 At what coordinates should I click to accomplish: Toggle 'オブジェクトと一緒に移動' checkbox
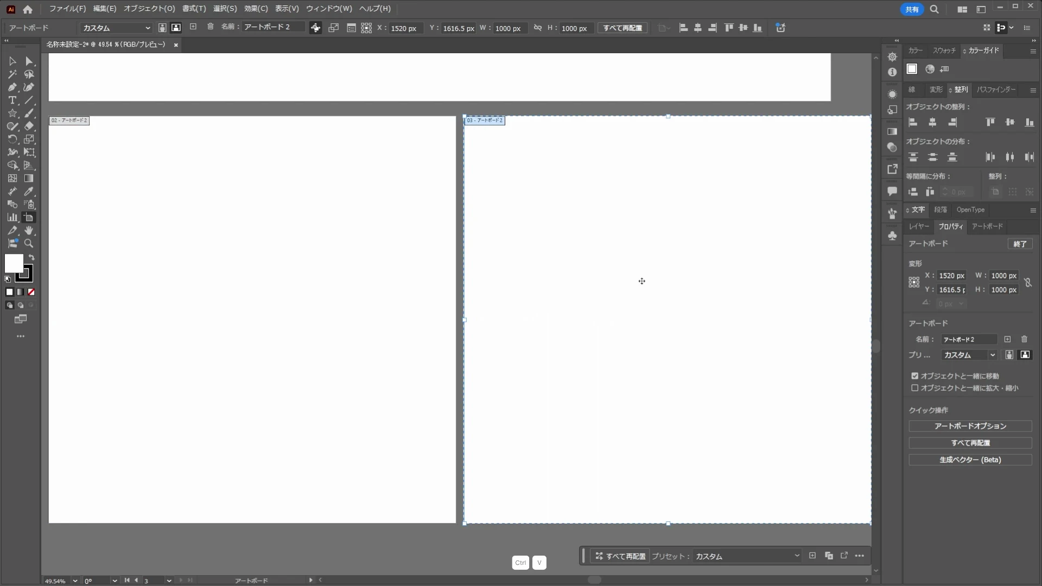(x=915, y=376)
